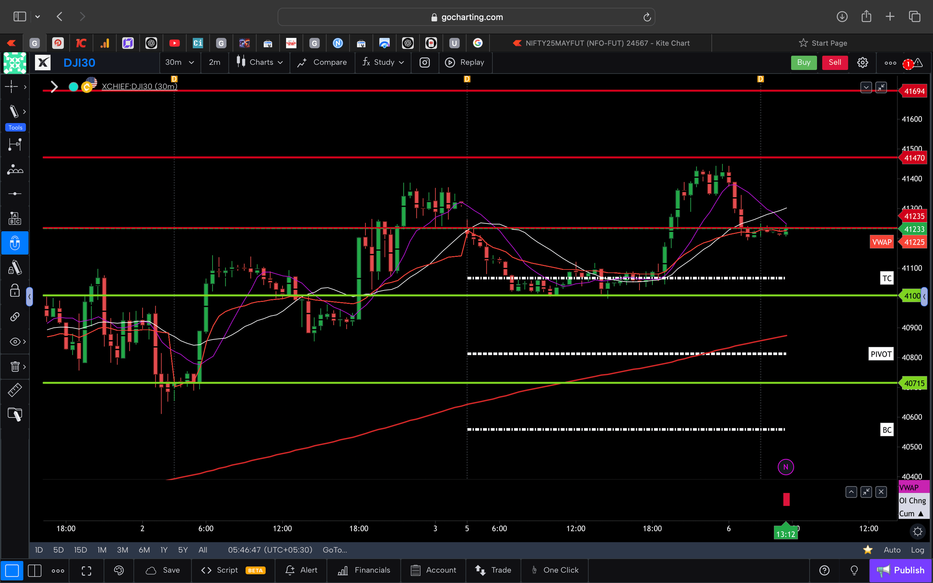
Task: Open the theme palette icon in bottom bar
Action: [x=119, y=570]
